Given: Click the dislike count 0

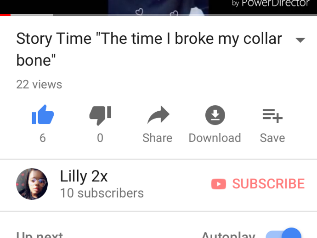Looking at the screenshot, I should tap(100, 138).
